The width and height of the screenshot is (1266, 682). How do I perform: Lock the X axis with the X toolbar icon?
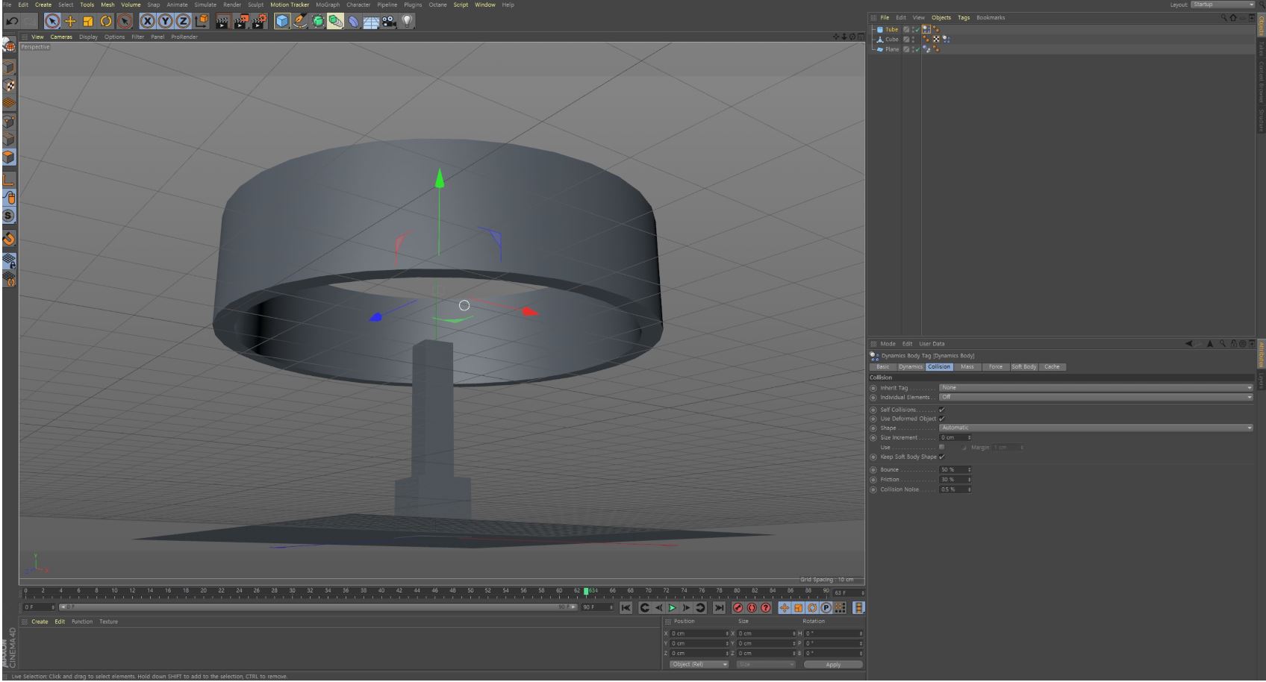point(147,21)
